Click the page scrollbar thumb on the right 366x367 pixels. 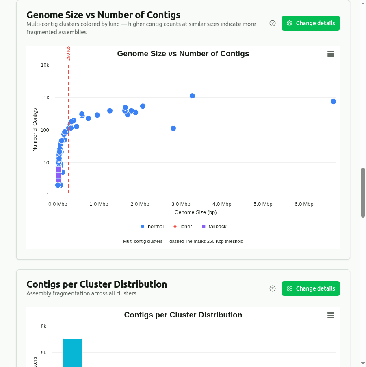(x=362, y=190)
